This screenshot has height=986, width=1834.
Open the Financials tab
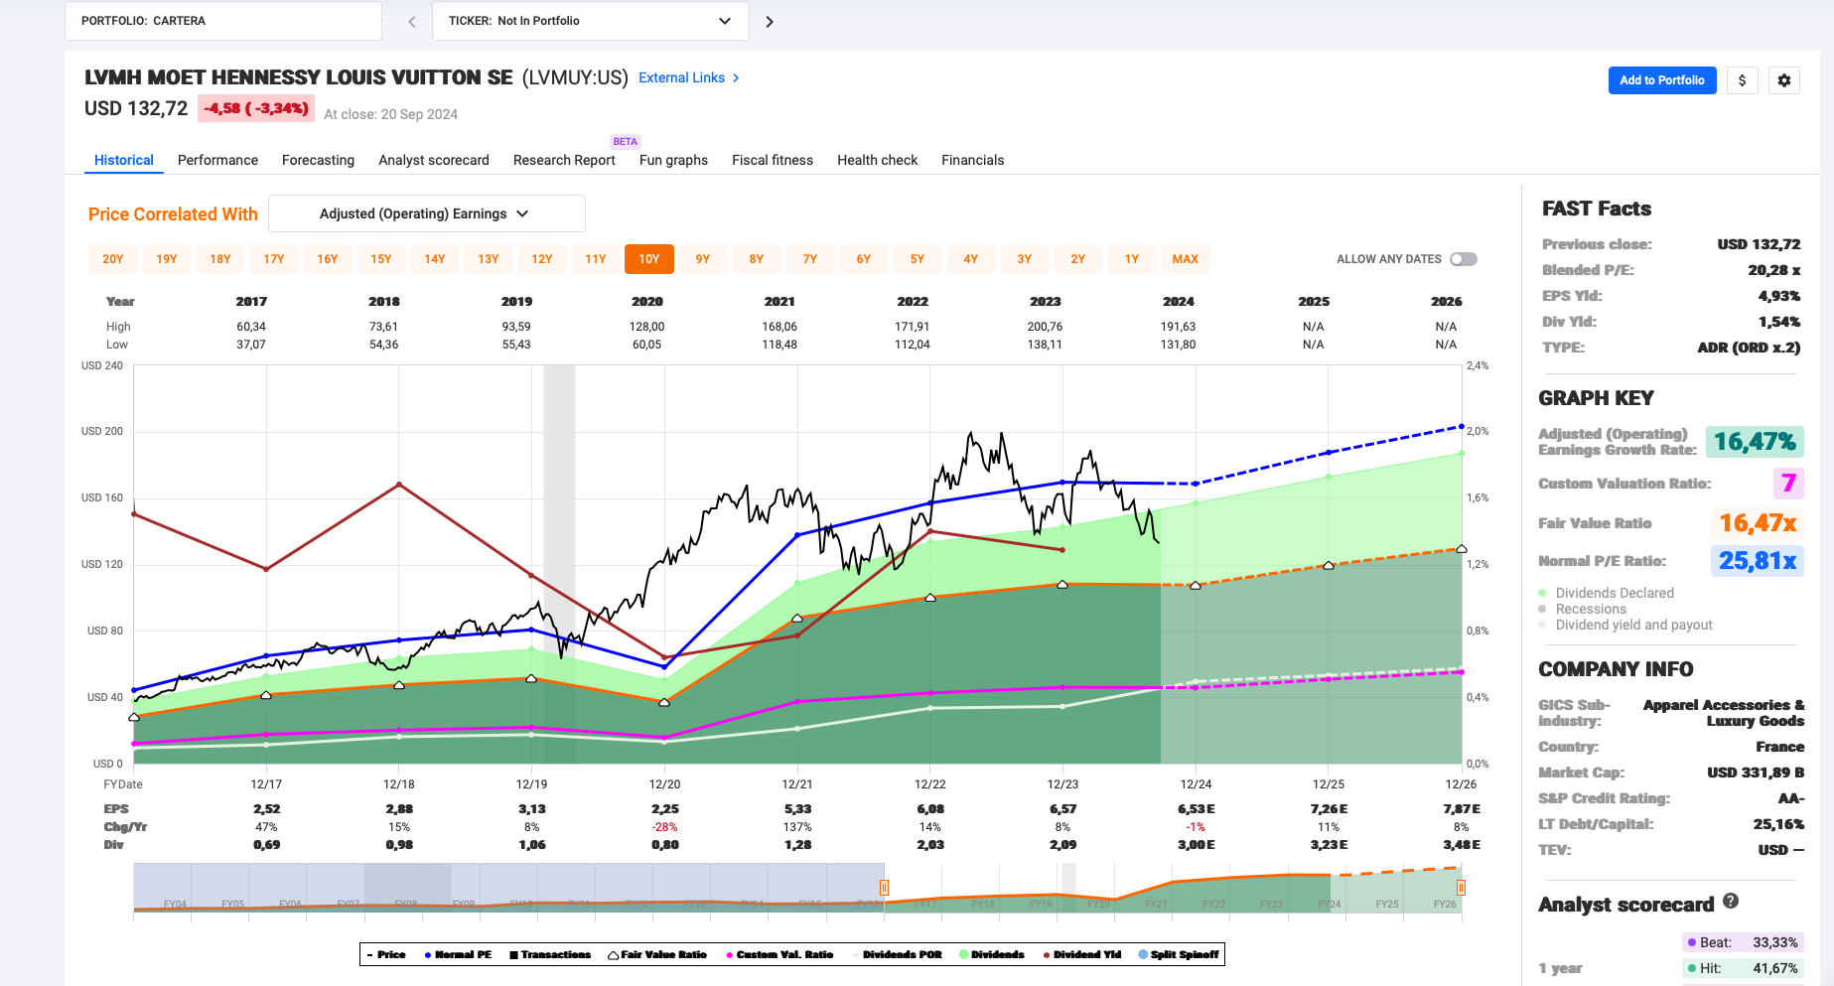(972, 160)
